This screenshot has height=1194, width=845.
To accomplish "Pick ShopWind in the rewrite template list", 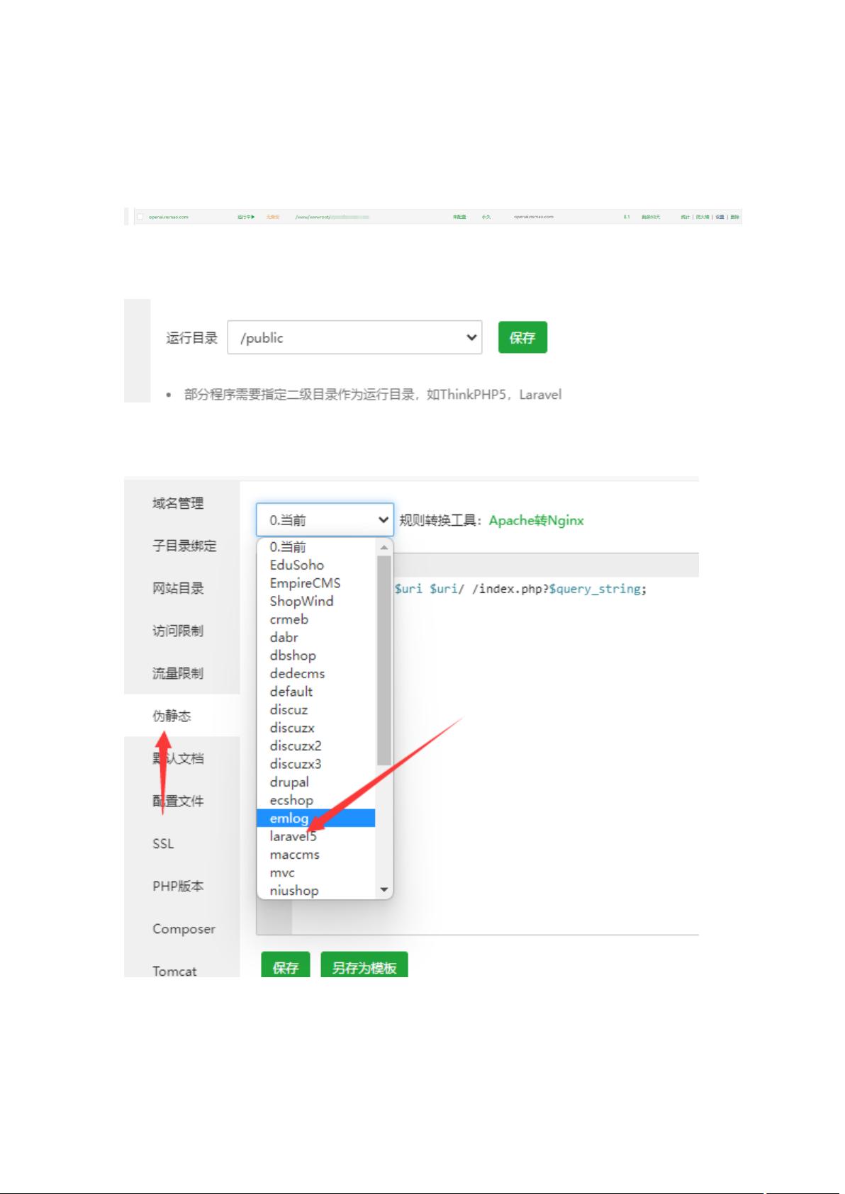I will [316, 601].
